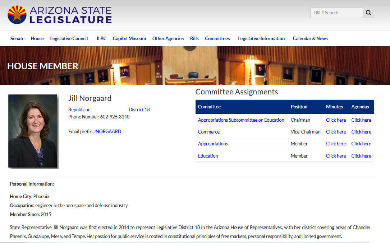Click the JNORGAARD email prefix link
Image resolution: width=390 pixels, height=243 pixels.
click(107, 131)
